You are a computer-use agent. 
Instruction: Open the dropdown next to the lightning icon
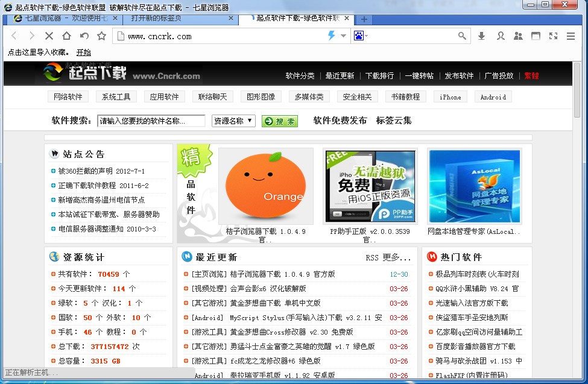click(343, 36)
